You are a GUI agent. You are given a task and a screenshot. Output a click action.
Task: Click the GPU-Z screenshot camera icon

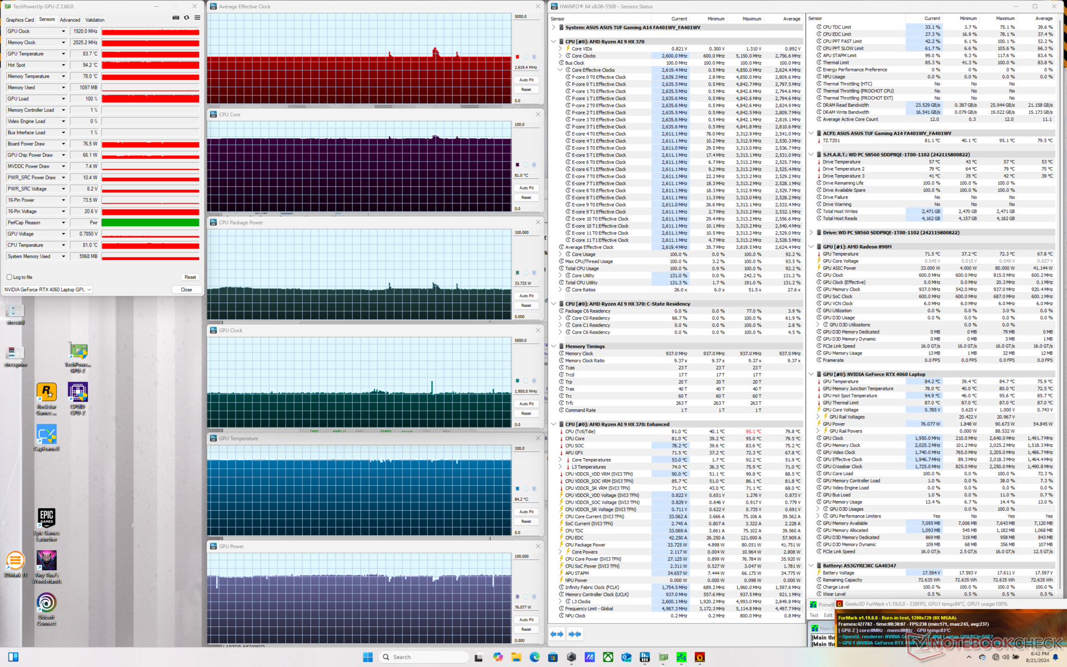click(176, 18)
